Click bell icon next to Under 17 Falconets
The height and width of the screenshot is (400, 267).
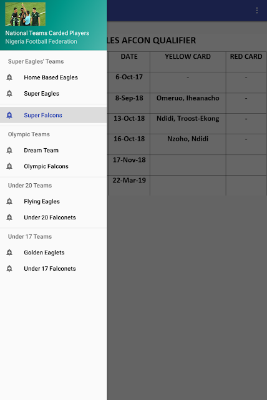tap(9, 268)
